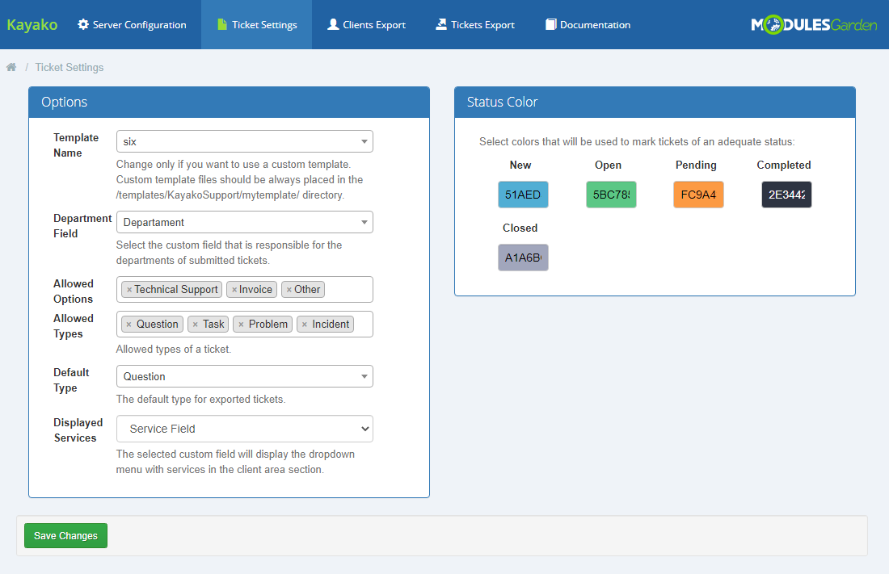Click the Template Name field label
Viewport: 889px width, 574px height.
pos(76,145)
